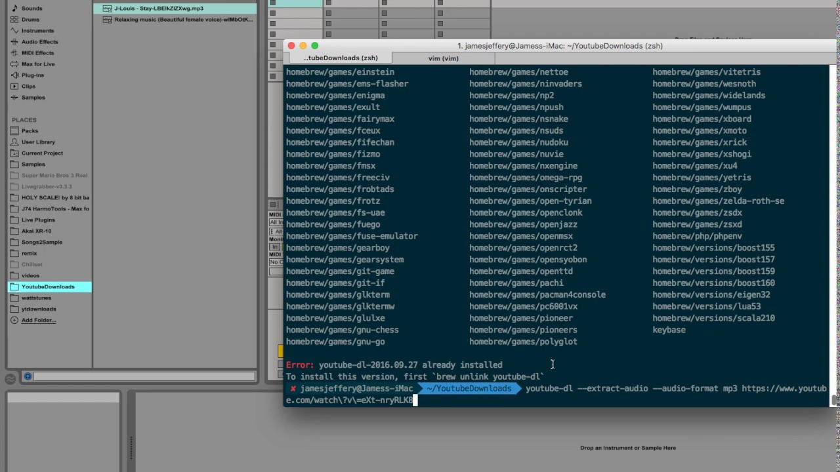The image size is (840, 472).
Task: Click 'keybase' in the terminal listing
Action: point(669,330)
